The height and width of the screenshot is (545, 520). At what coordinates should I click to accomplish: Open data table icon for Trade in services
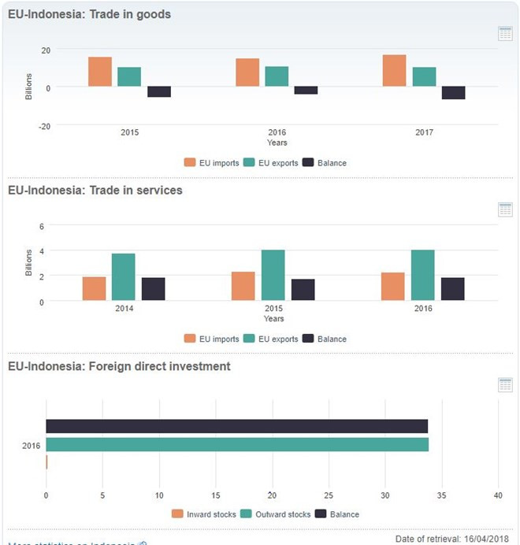pos(505,209)
